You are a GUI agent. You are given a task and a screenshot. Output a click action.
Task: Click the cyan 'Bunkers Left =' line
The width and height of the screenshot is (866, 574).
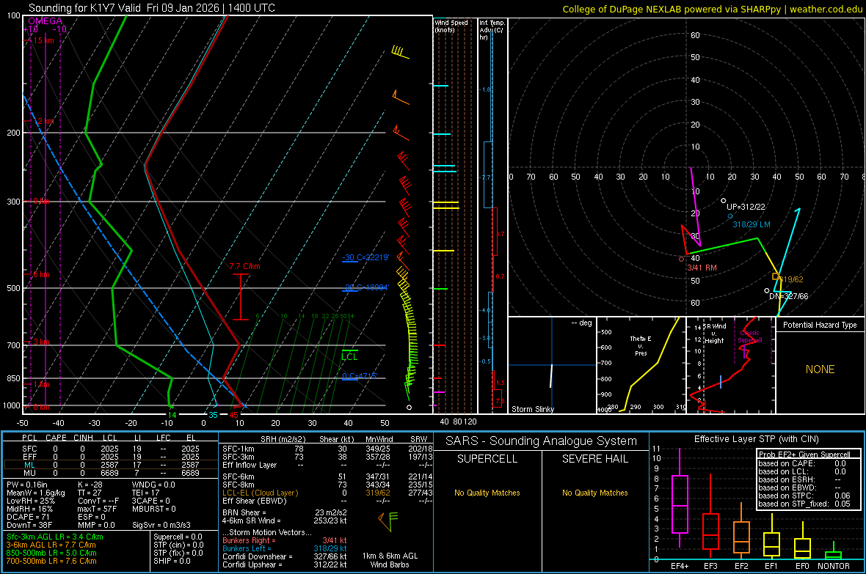pyautogui.click(x=285, y=548)
